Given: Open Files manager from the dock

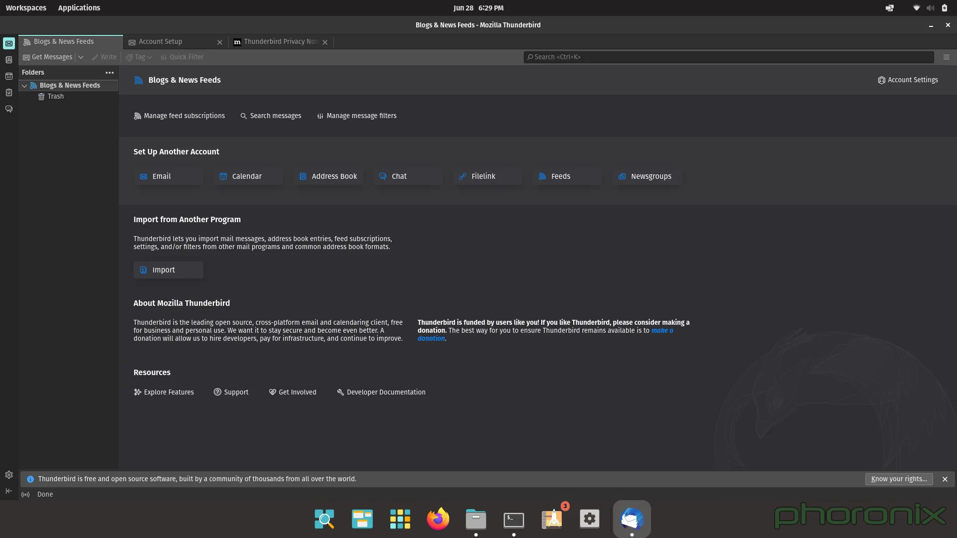Looking at the screenshot, I should [x=476, y=520].
